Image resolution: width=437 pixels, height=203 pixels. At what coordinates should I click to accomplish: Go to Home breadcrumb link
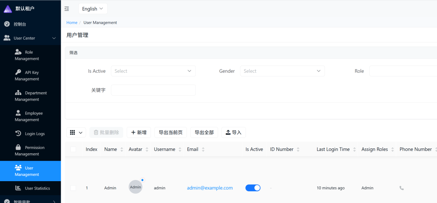(x=72, y=23)
